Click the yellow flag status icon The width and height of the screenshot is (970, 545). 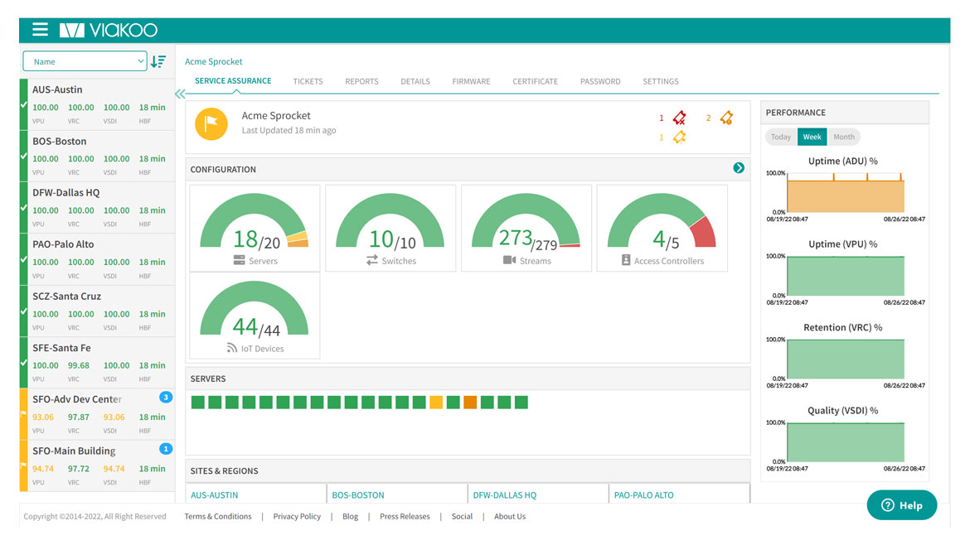tap(211, 123)
